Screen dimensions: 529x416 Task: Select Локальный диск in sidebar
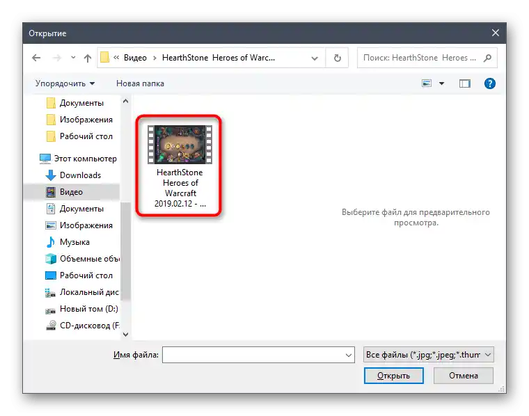[x=82, y=292]
